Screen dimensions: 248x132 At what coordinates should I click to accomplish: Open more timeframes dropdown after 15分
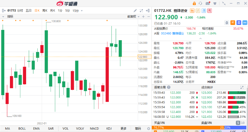(x=82, y=11)
